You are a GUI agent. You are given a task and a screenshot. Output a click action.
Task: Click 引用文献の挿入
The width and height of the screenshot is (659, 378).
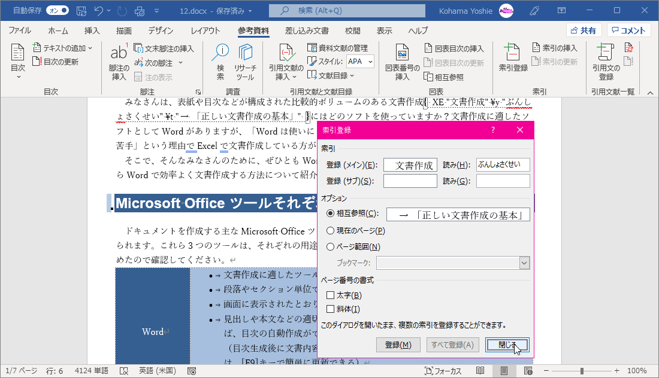(x=286, y=61)
